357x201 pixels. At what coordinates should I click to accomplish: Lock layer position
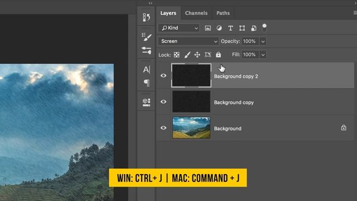197,55
